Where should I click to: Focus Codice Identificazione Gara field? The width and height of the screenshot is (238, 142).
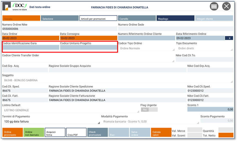point(31,47)
